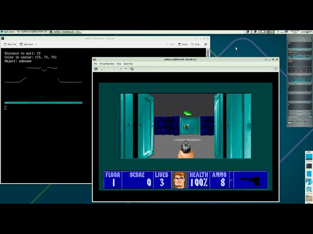Click the Run virtual machine play icon
The height and width of the screenshot is (234, 313).
click(x=108, y=69)
